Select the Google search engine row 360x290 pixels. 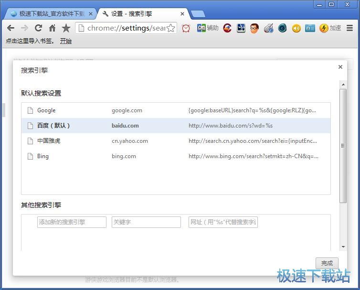[176, 110]
